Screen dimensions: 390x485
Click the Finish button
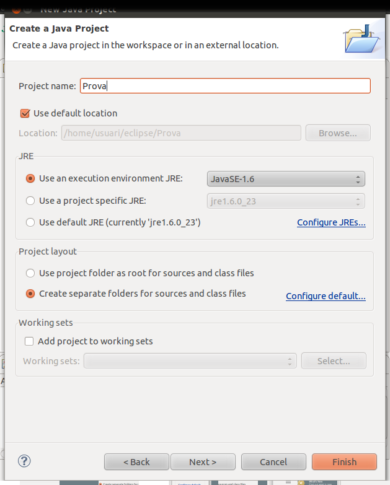click(x=344, y=462)
